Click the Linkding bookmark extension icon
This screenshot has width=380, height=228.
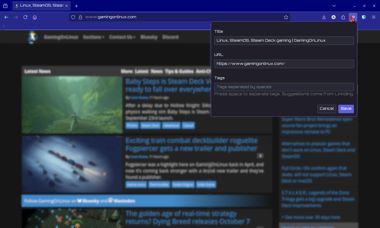[x=353, y=17]
